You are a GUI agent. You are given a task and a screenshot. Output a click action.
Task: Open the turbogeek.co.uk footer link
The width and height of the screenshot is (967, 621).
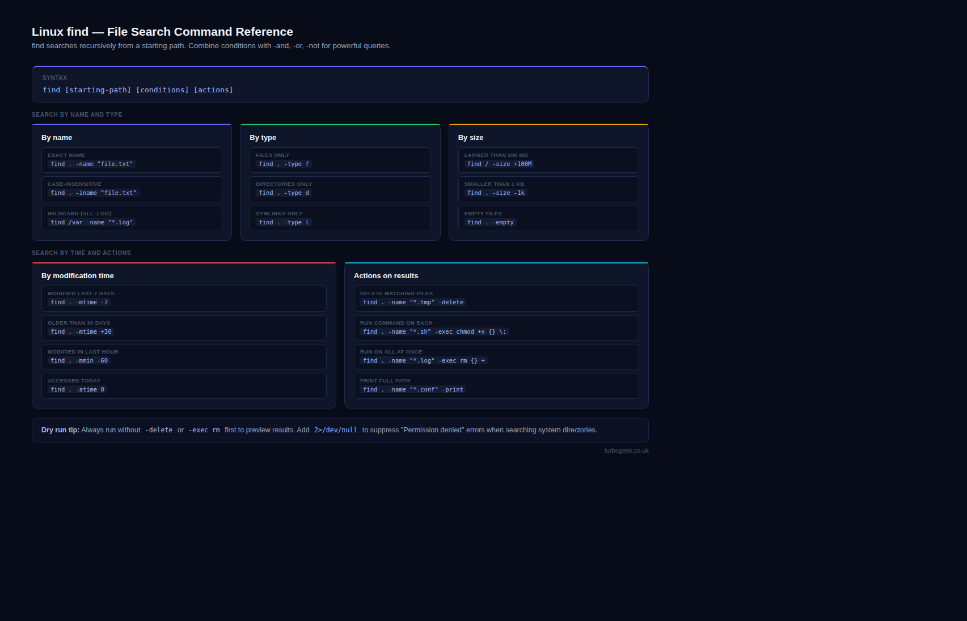[626, 451]
